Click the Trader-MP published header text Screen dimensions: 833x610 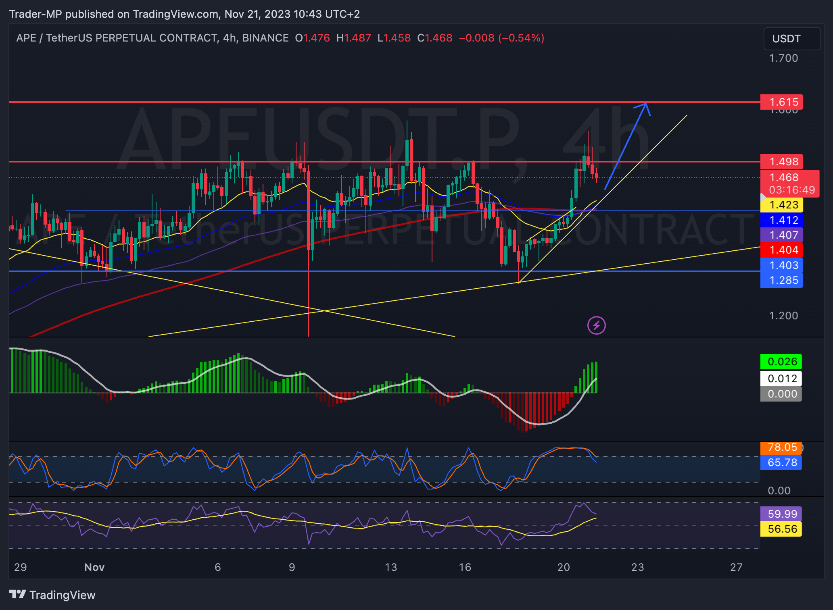pyautogui.click(x=184, y=14)
